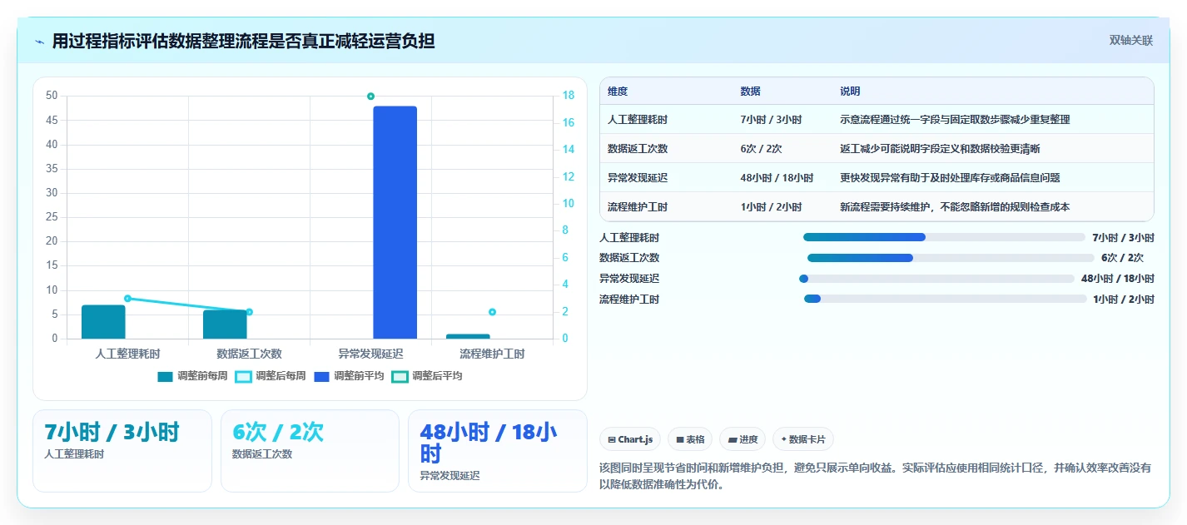Click the 调整前每周 legend color box
The width and height of the screenshot is (1187, 525).
pyautogui.click(x=166, y=376)
